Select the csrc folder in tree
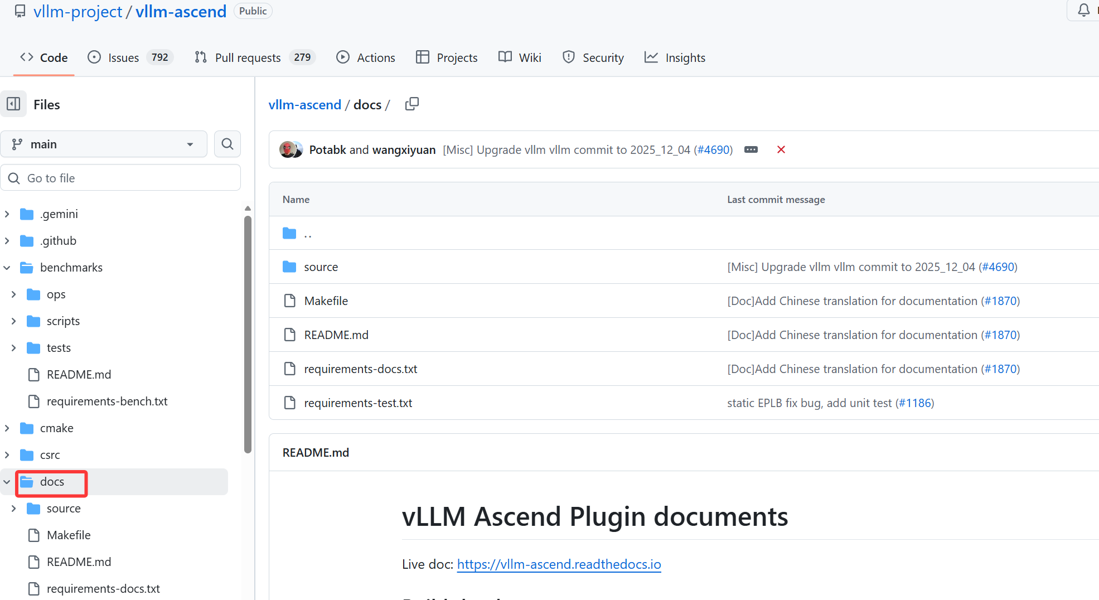1099x600 pixels. tap(50, 455)
